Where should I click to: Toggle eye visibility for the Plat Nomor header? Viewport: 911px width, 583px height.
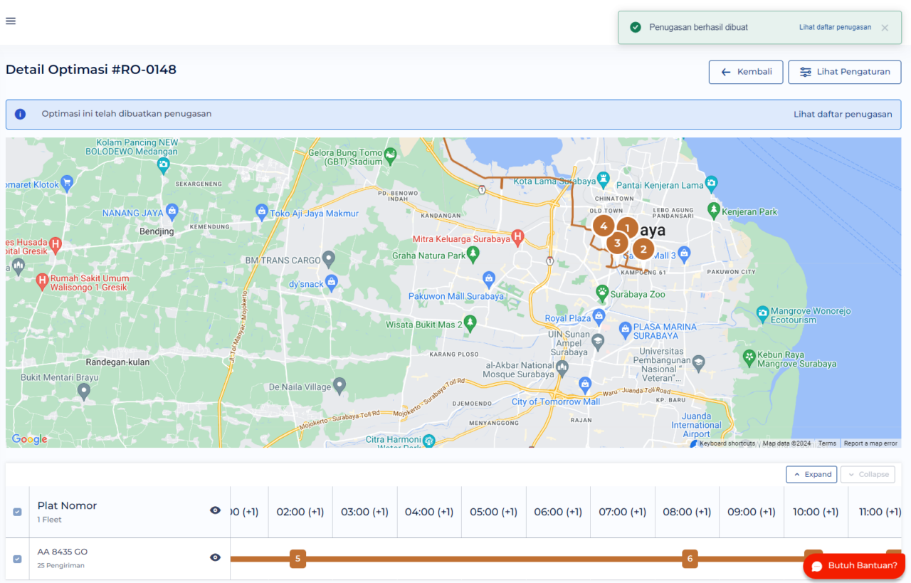[x=215, y=510]
